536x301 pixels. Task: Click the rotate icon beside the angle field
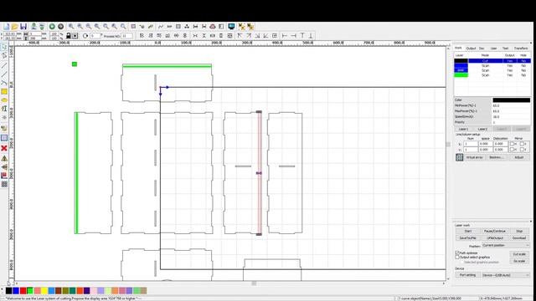pyautogui.click(x=85, y=35)
